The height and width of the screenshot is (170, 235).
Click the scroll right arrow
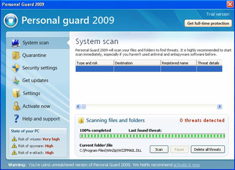[219, 107]
